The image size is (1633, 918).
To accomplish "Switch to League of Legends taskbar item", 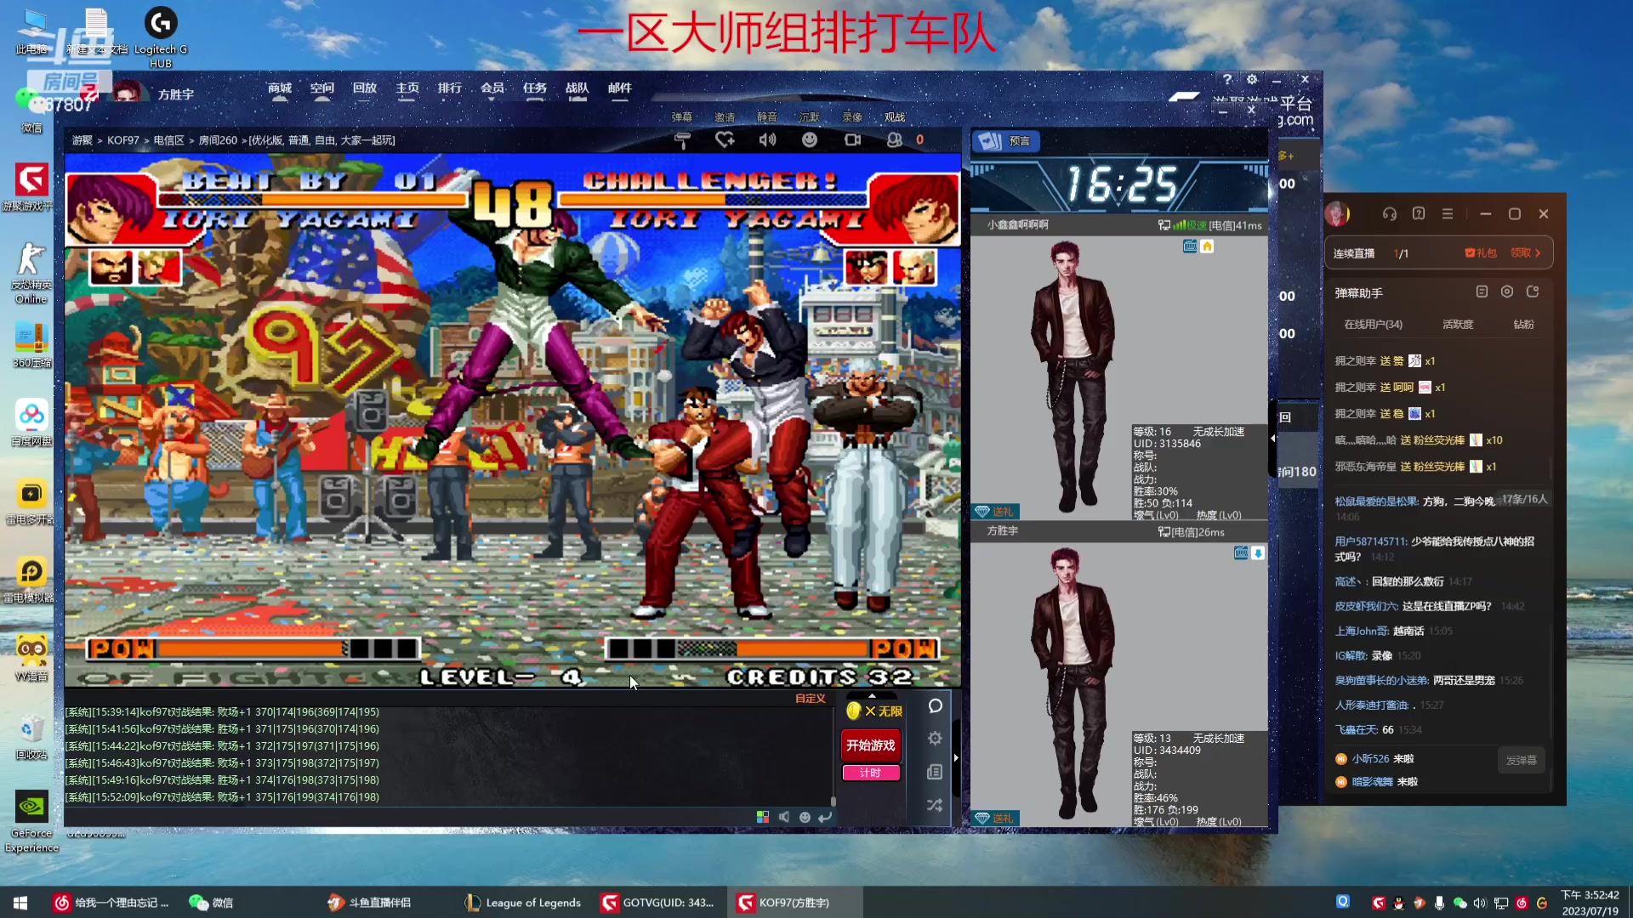I will tap(524, 903).
